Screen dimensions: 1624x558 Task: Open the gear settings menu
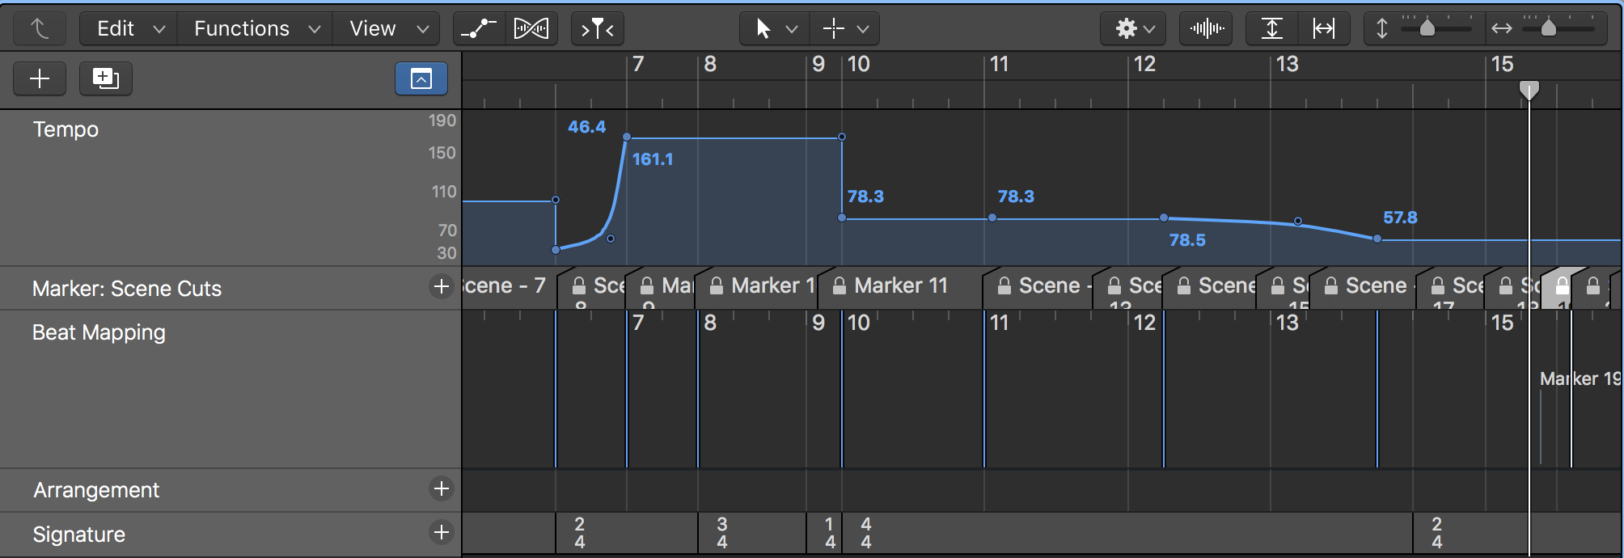click(x=1133, y=29)
